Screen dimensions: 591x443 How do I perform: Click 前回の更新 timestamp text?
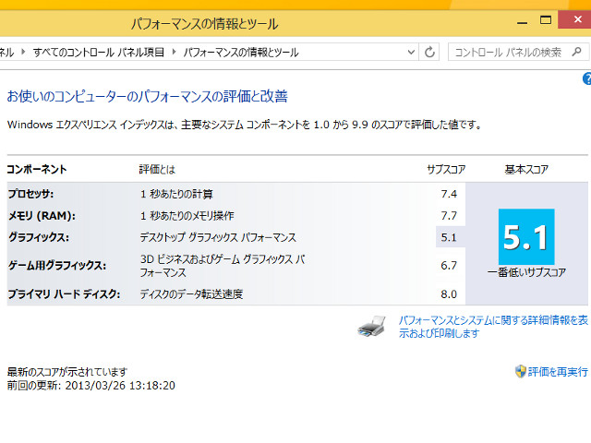point(91,386)
